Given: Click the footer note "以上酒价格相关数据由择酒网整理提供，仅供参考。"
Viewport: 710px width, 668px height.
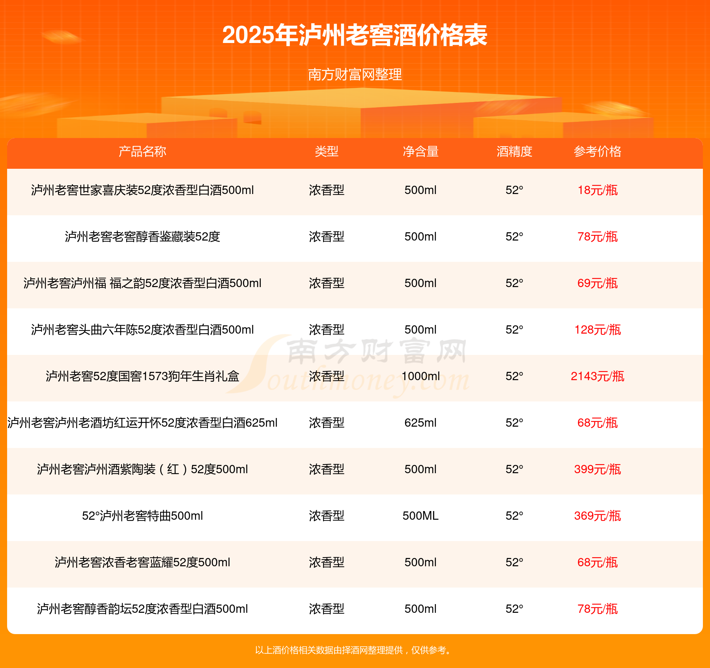Looking at the screenshot, I should [x=354, y=650].
